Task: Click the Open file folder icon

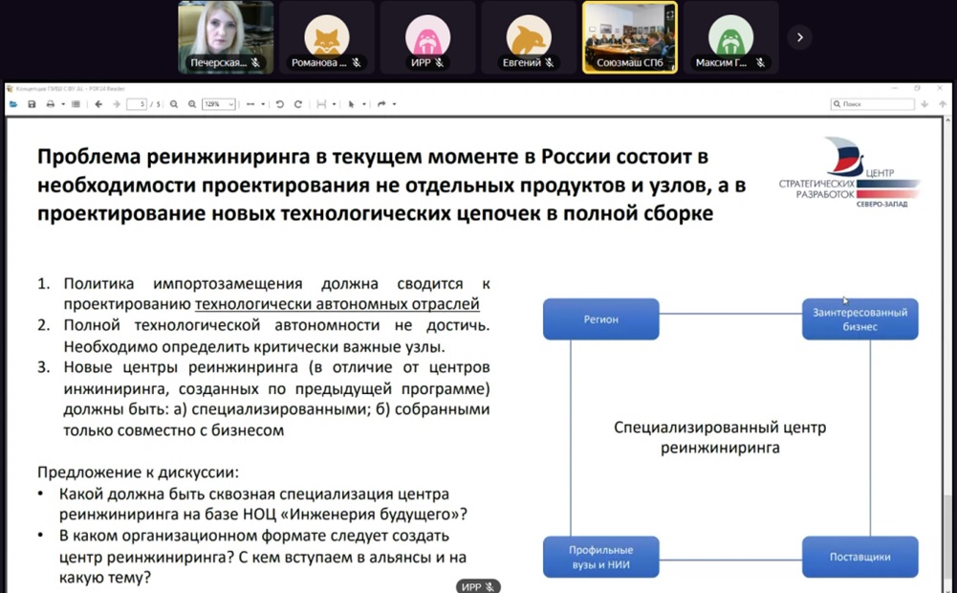Action: [x=13, y=104]
